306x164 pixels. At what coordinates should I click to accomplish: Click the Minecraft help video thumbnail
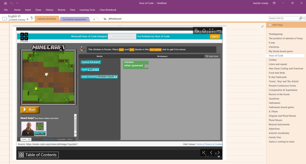click(x=34, y=129)
